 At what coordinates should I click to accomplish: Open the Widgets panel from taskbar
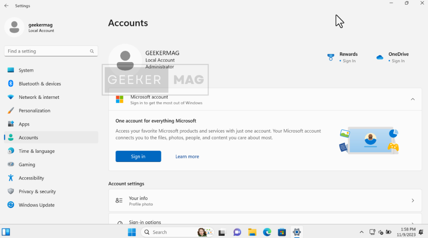pyautogui.click(x=6, y=232)
